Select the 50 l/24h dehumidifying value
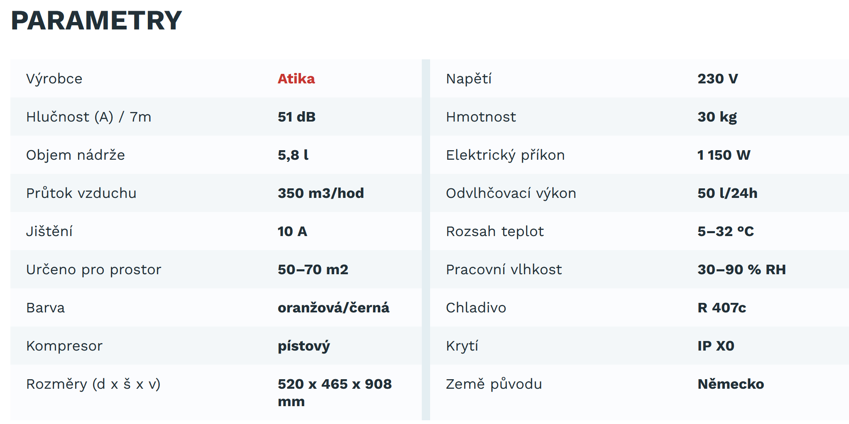 [727, 193]
